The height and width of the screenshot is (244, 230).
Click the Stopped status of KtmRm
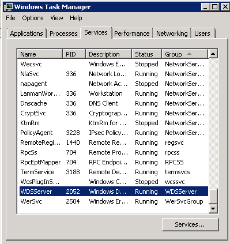(146, 123)
